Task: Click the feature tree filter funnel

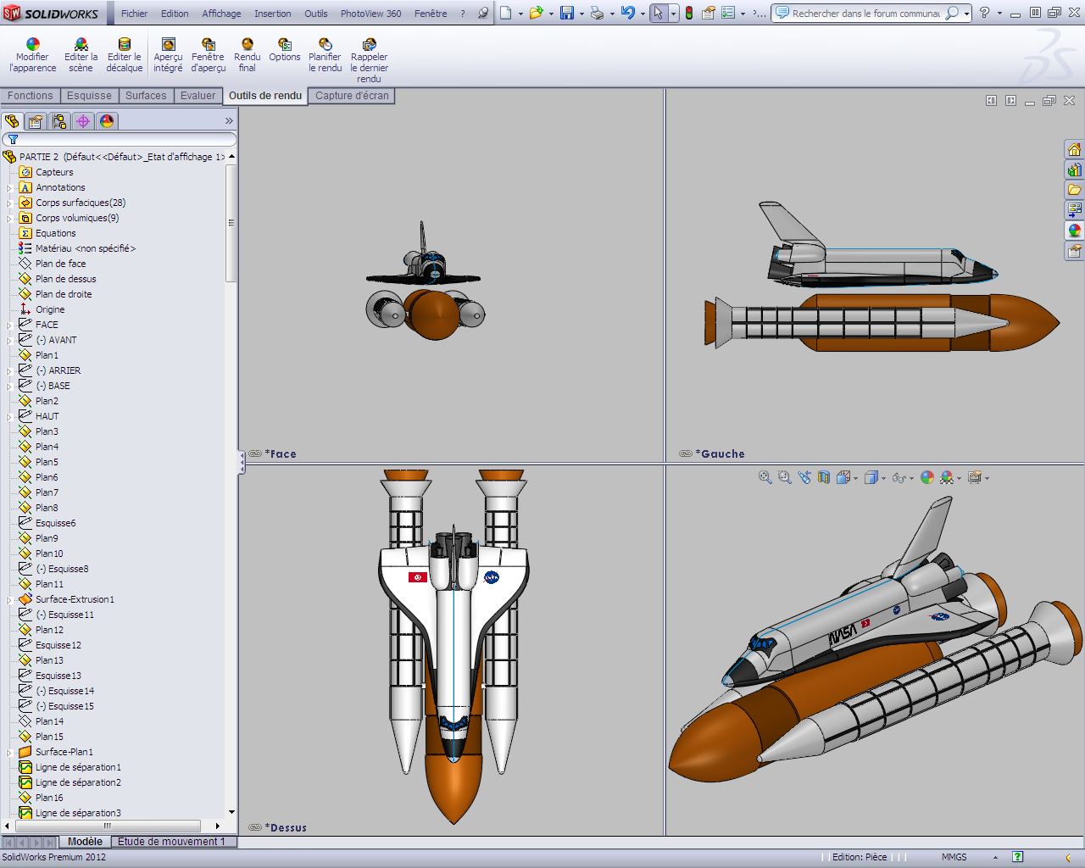Action: coord(14,140)
